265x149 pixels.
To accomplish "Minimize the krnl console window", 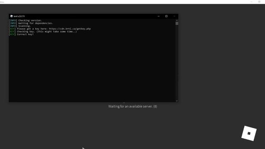I will (x=159, y=16).
